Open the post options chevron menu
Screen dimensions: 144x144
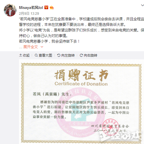tap(143, 5)
